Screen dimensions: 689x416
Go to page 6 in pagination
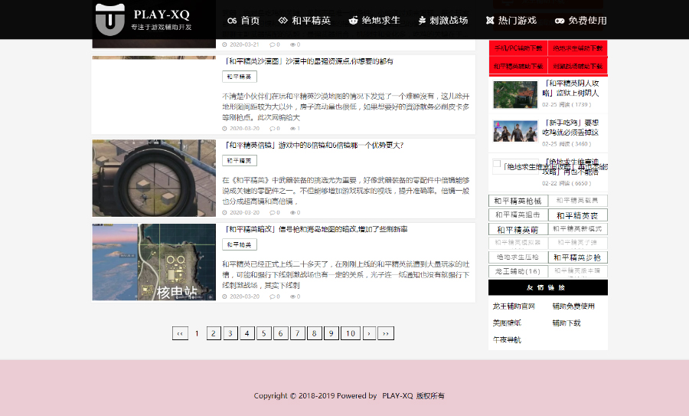click(280, 333)
